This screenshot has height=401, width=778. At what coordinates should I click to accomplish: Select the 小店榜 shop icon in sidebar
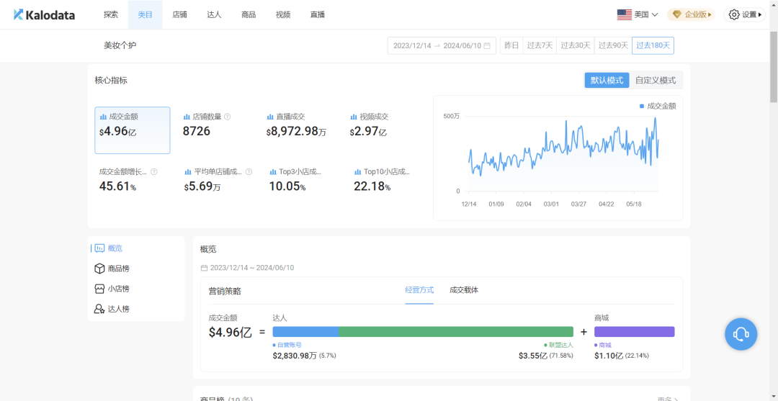point(99,289)
